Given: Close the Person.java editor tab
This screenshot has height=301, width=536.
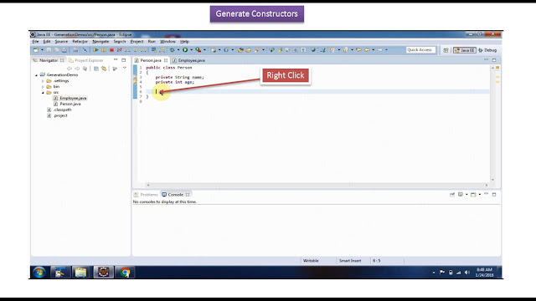Looking at the screenshot, I should click(166, 60).
